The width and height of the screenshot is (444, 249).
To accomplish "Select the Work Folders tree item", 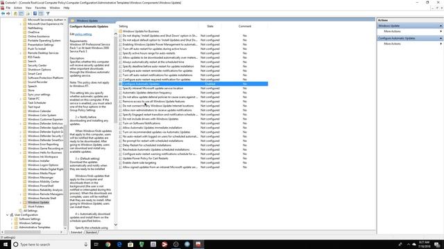I will [x=35, y=207].
